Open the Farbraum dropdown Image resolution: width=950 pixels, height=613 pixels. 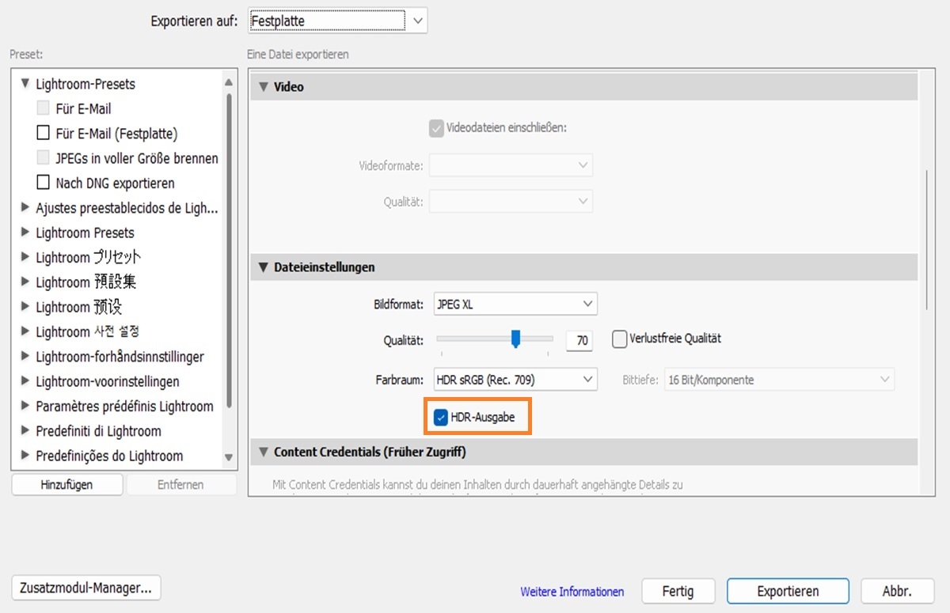tap(515, 380)
